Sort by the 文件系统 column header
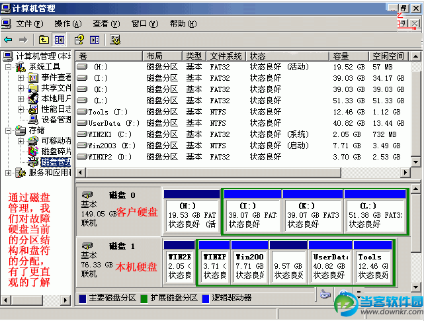Image resolution: width=424 pixels, height=321 pixels. (x=226, y=56)
